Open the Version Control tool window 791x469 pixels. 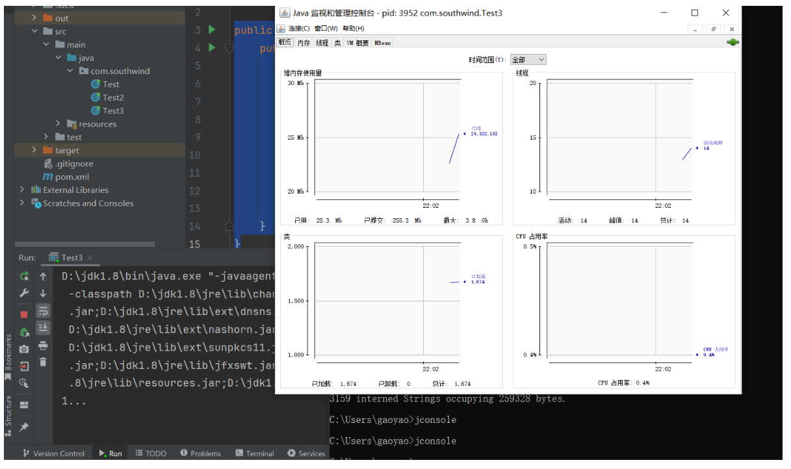pos(53,453)
